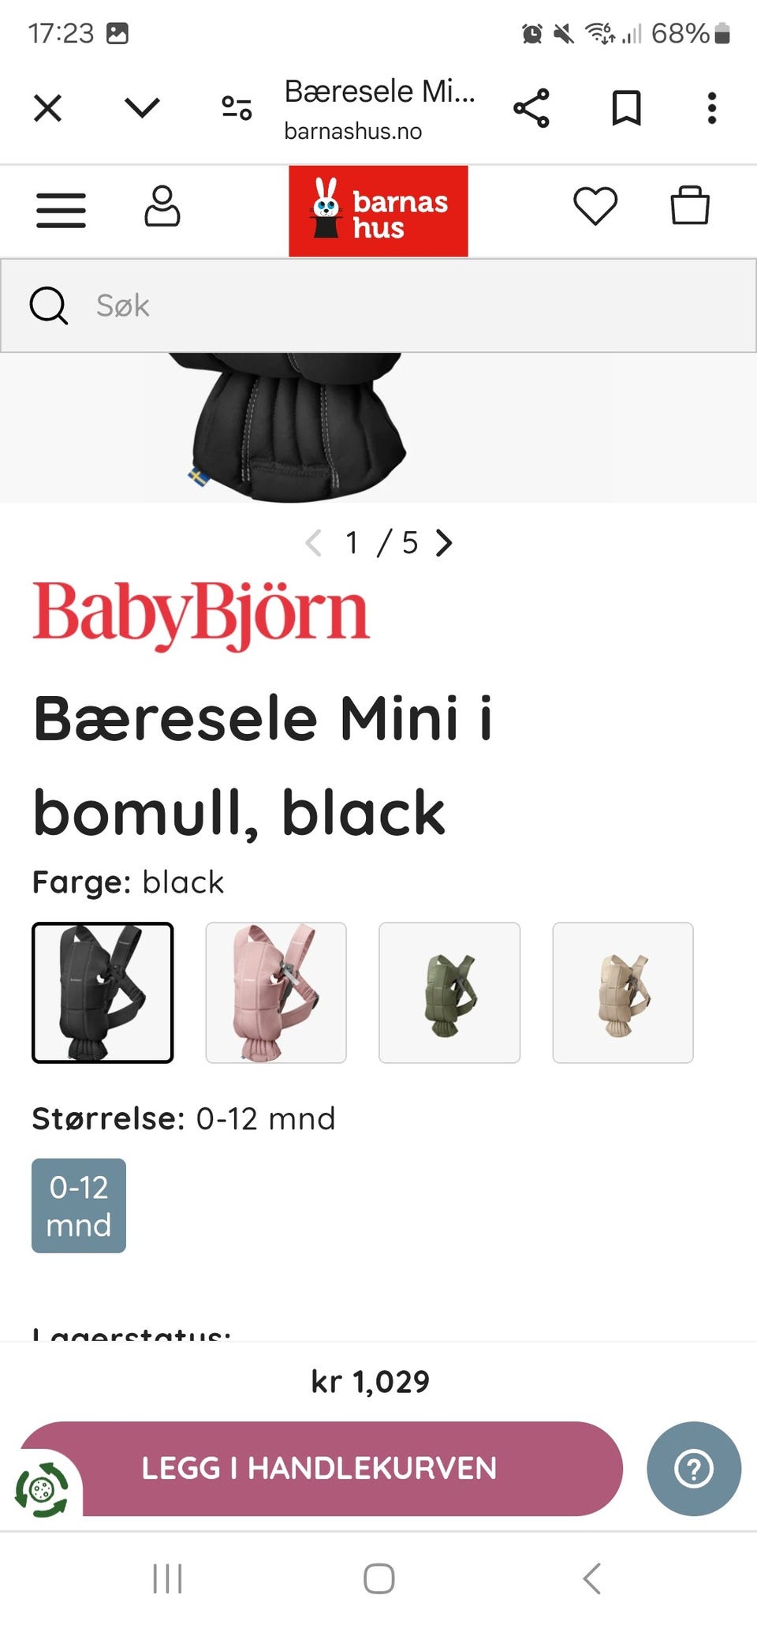Choose the green carrier color variant
The height and width of the screenshot is (1625, 757).
[x=449, y=993]
